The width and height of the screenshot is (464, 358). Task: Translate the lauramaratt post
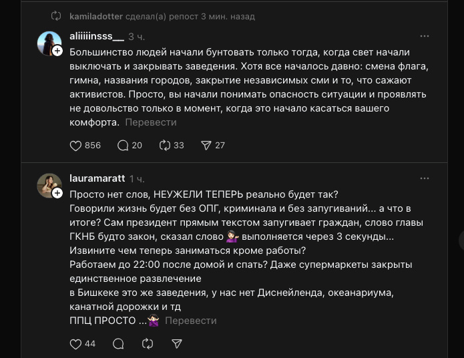tap(191, 321)
